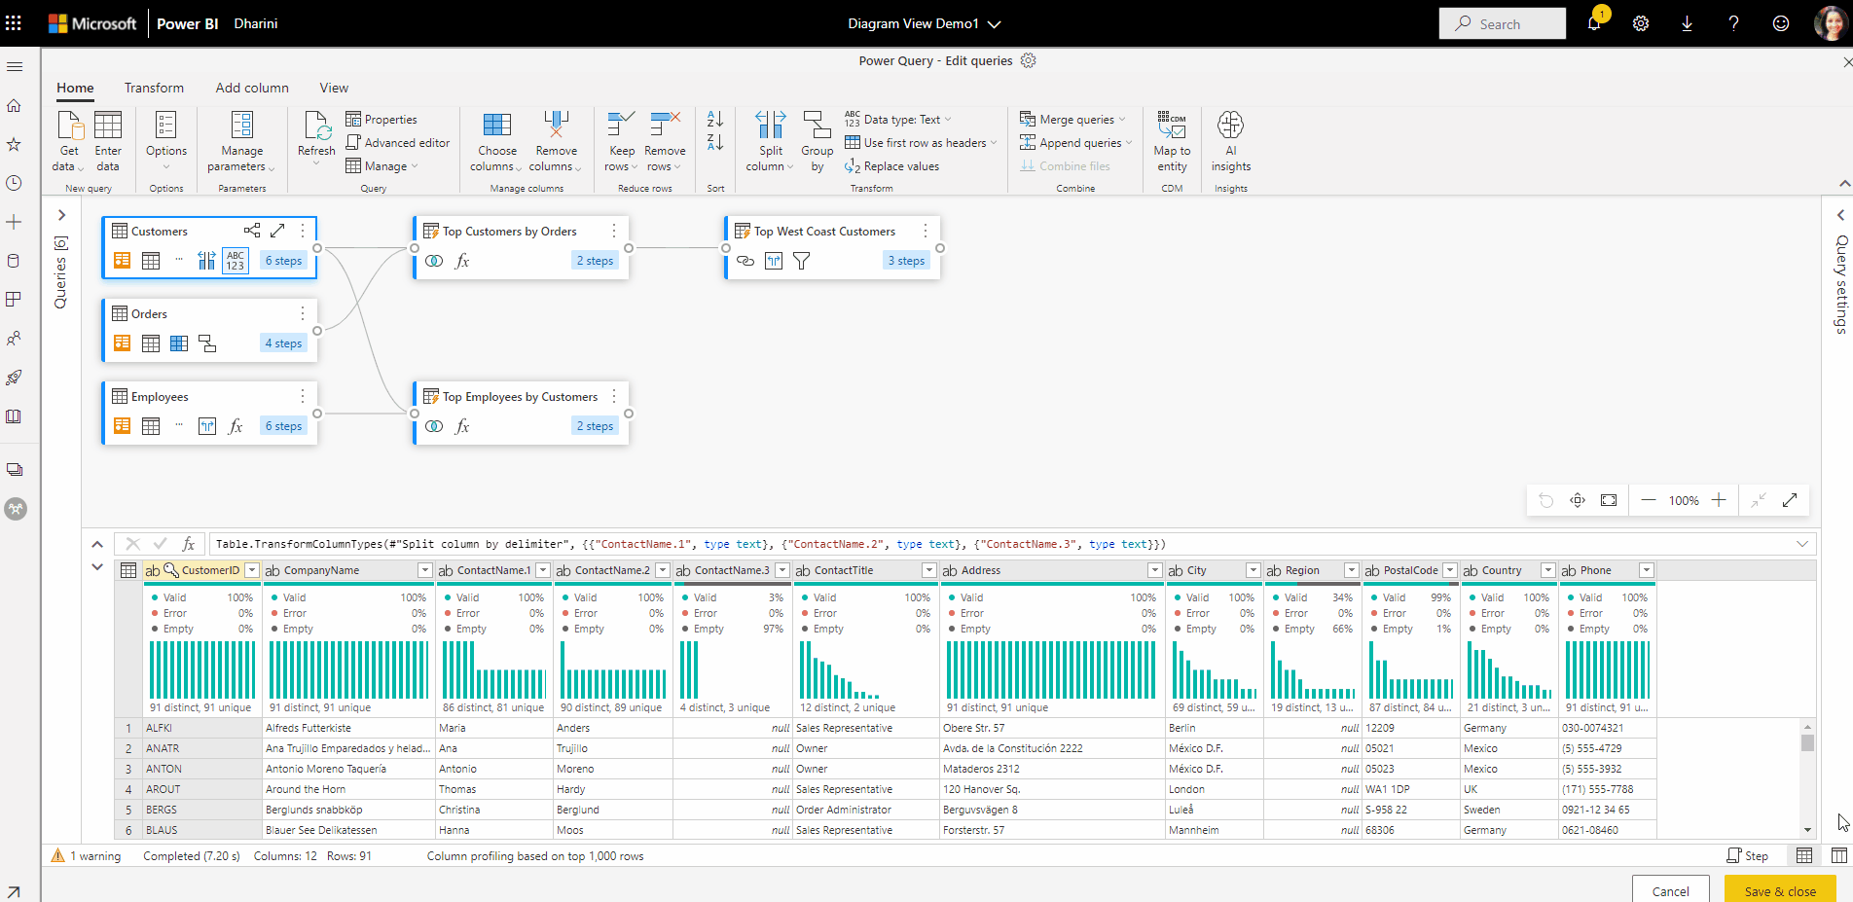Image resolution: width=1853 pixels, height=902 pixels.
Task: Open CompanyName column filter dropdown
Action: tap(425, 570)
